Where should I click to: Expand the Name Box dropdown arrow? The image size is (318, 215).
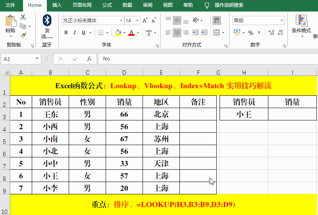tap(37, 59)
